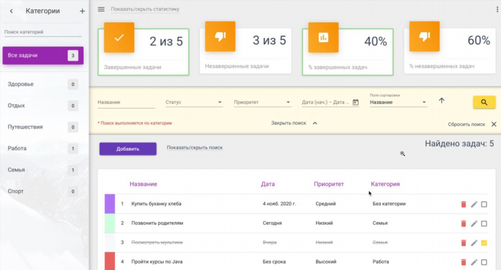Screen dimensions: 501x270
Task: Click the orange checkmark icon on Завершенные задачи
Action: [119, 37]
